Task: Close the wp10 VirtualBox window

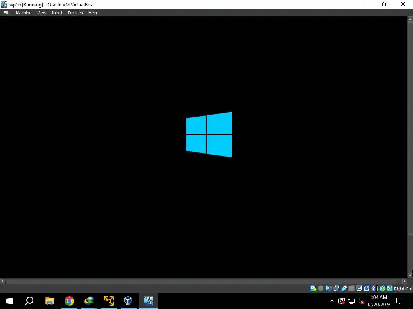Action: pos(403,4)
